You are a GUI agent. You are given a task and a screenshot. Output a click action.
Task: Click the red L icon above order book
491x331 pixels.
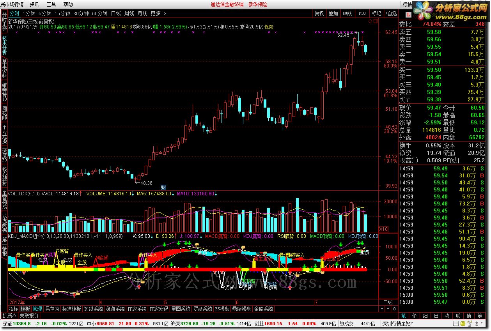coord(408,14)
